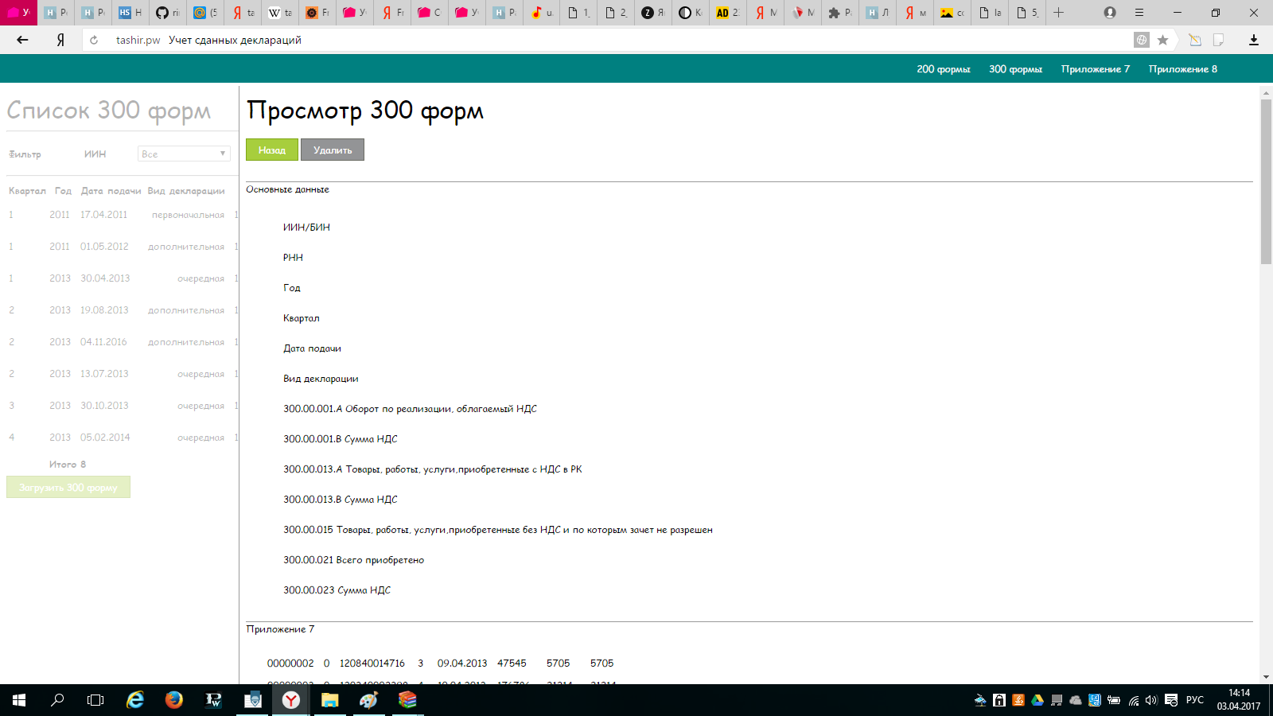Bookmark this page using the star icon

point(1162,39)
